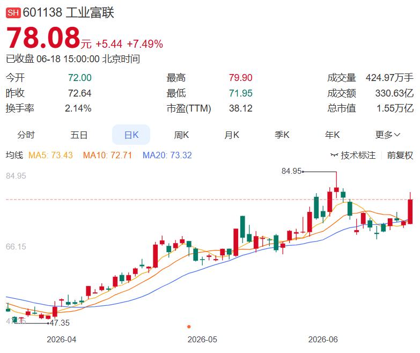
Task: Open the 周K weekly chart tab
Action: pos(181,135)
